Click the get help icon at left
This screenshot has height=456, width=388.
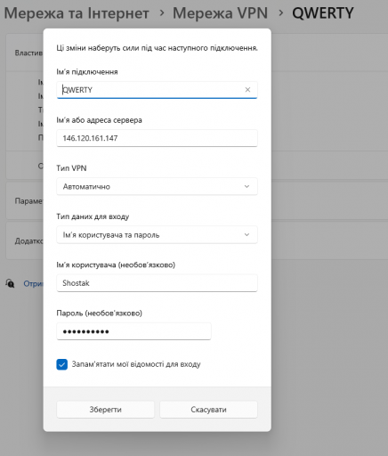(10, 283)
